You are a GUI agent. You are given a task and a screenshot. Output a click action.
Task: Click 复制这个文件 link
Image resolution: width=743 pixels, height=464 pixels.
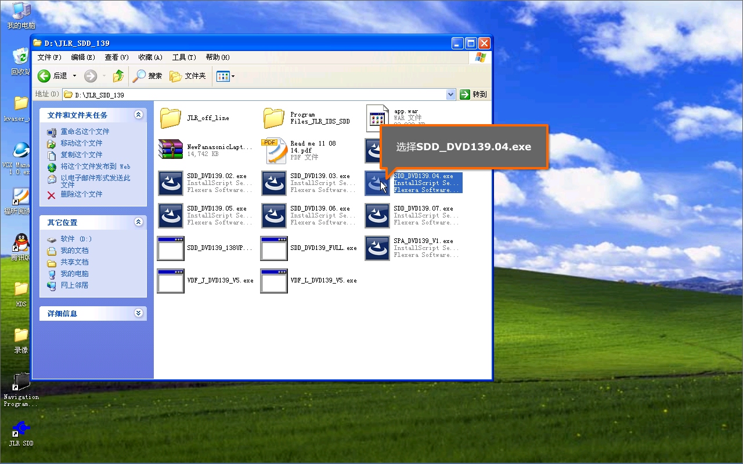tap(81, 155)
